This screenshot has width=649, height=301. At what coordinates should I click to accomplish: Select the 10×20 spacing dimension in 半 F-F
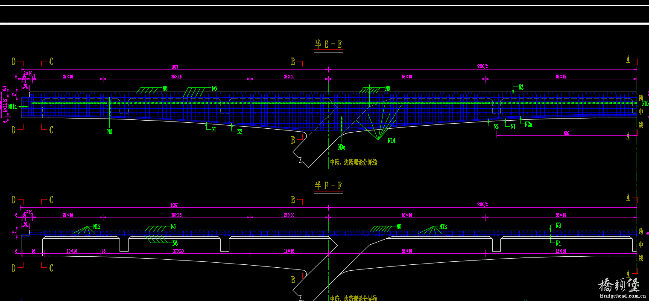coord(72,251)
